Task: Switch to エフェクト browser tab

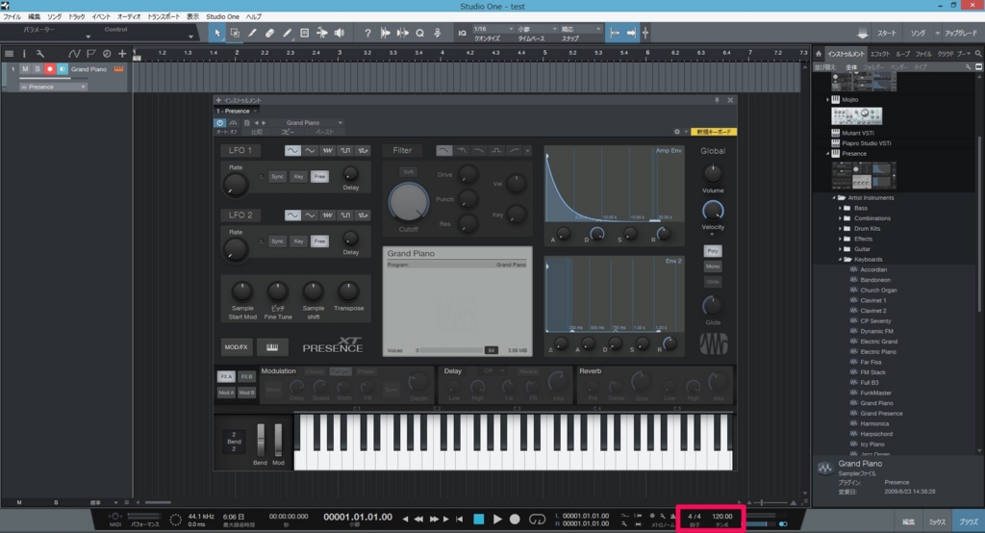Action: tap(879, 54)
